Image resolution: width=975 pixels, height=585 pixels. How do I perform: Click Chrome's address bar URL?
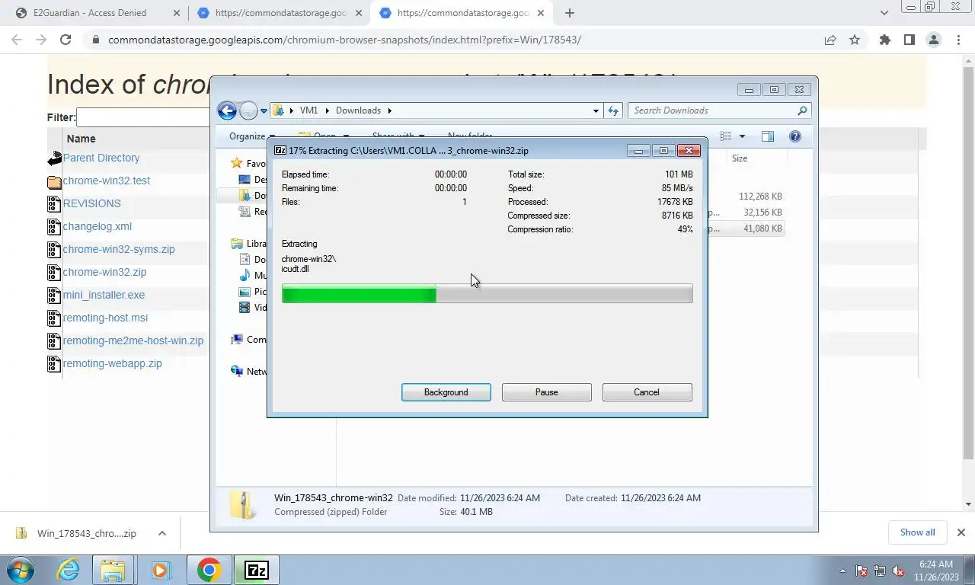pyautogui.click(x=344, y=40)
